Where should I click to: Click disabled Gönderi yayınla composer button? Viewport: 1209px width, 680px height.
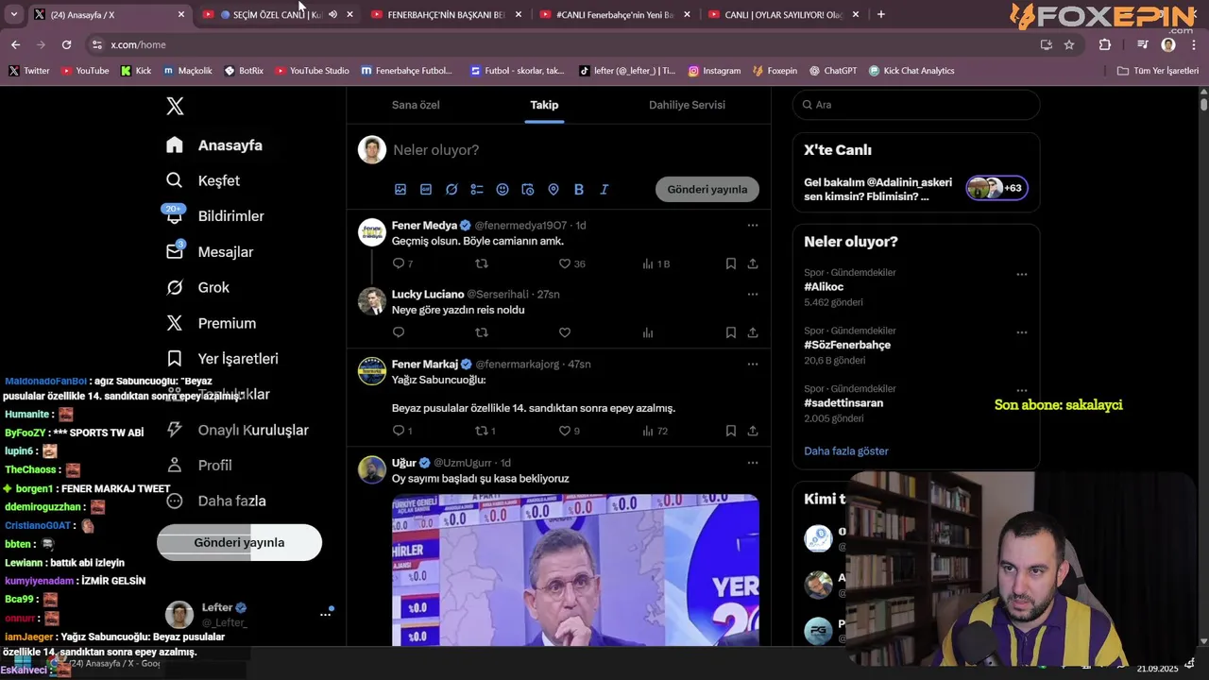[707, 189]
